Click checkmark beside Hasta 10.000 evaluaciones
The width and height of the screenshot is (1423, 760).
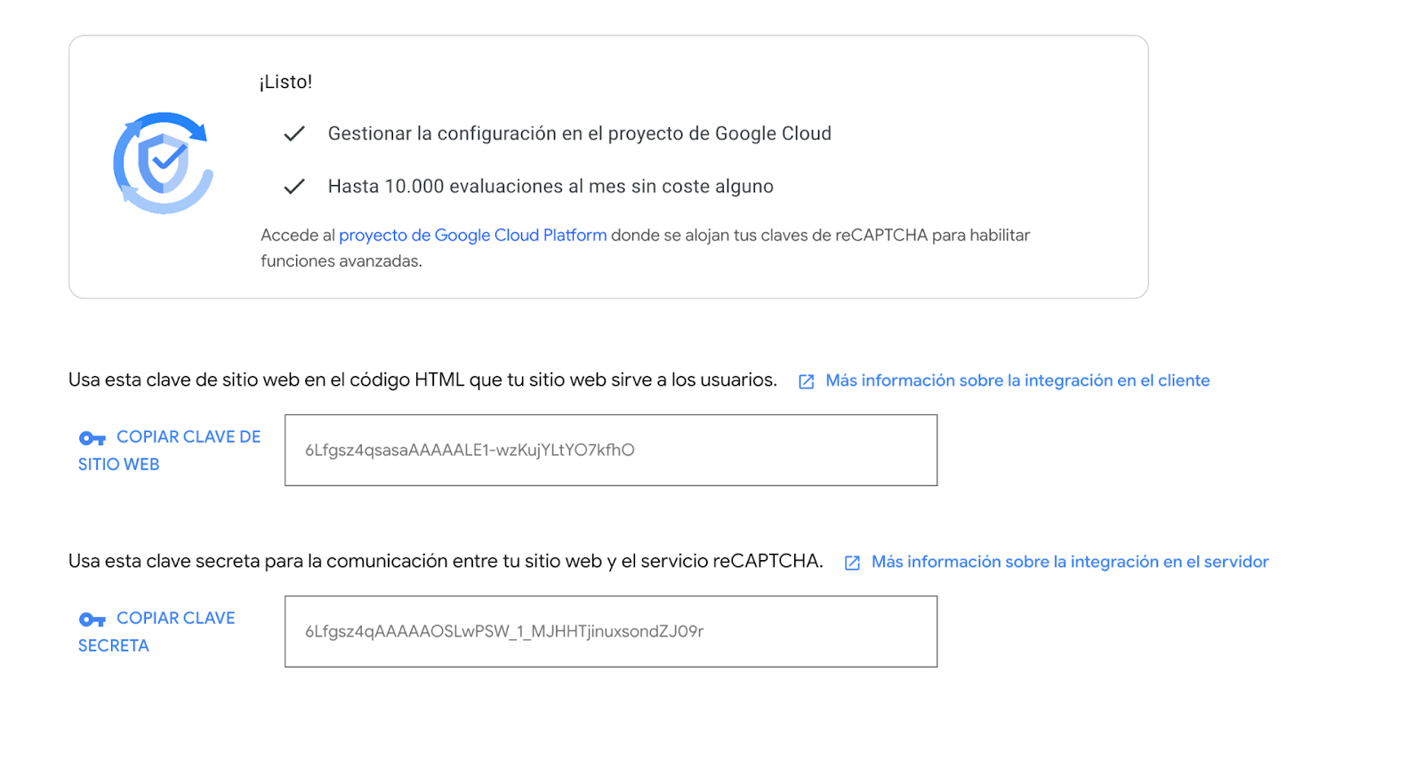294,187
